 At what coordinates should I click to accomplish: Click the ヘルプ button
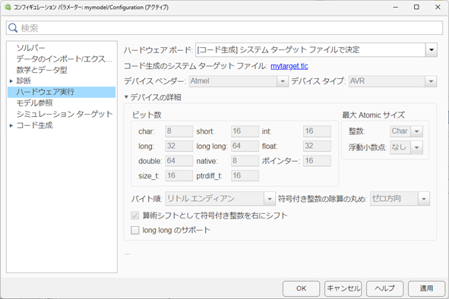pyautogui.click(x=384, y=288)
